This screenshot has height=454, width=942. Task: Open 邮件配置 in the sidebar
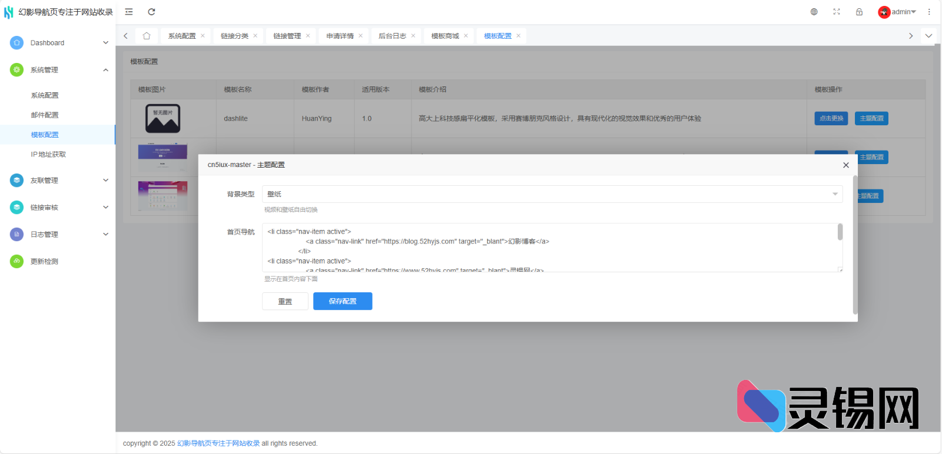coord(45,115)
